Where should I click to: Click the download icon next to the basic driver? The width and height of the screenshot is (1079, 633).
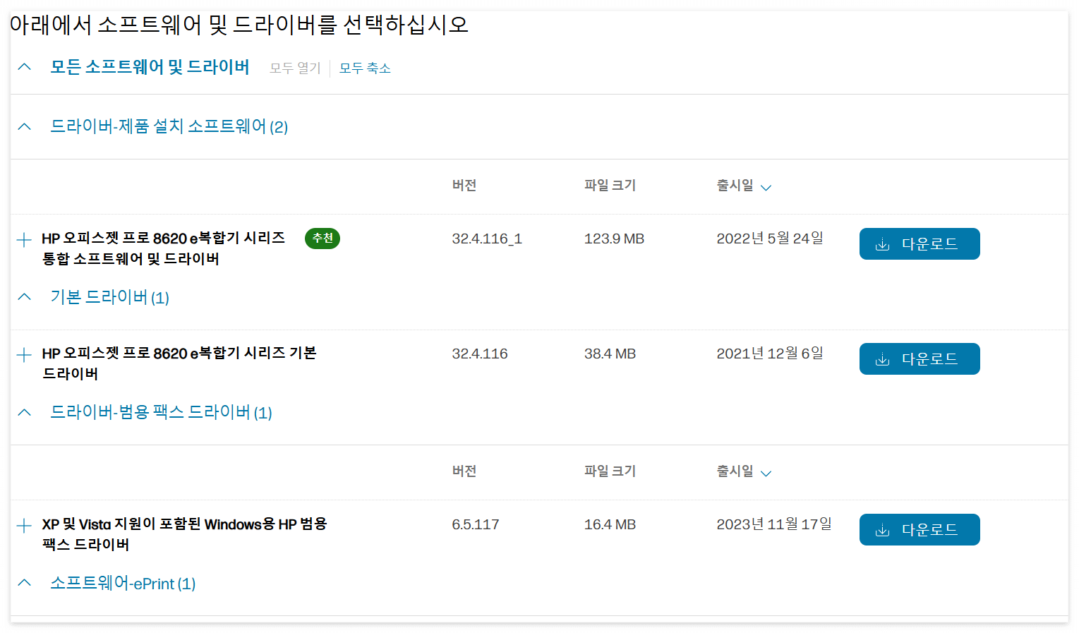(881, 358)
